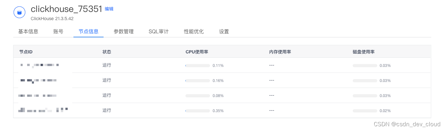Click the 内存使用率 column header

[x=280, y=51]
